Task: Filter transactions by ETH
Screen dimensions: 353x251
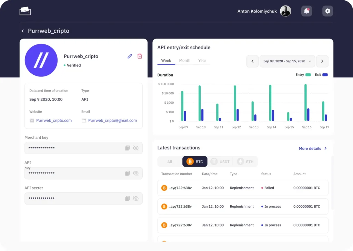Action: point(245,161)
